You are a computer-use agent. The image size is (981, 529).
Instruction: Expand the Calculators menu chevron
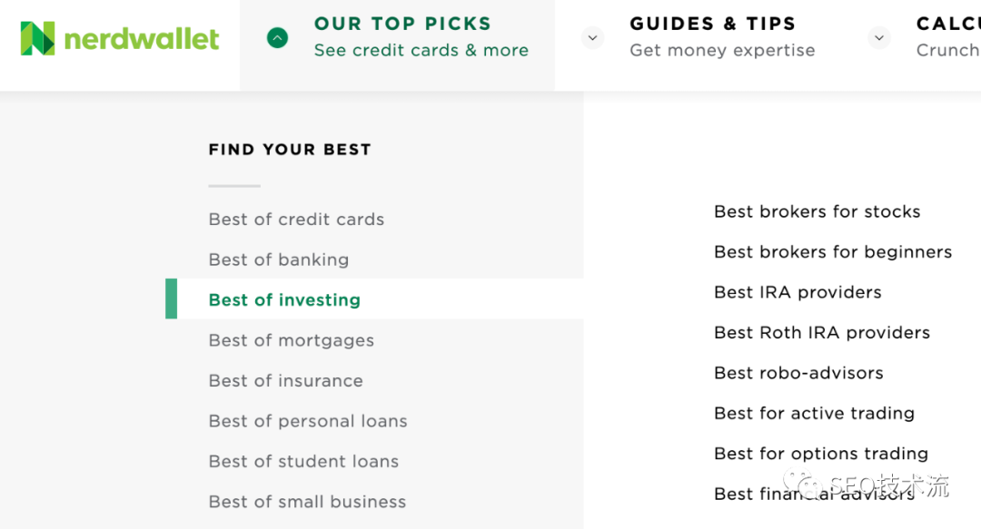point(878,37)
